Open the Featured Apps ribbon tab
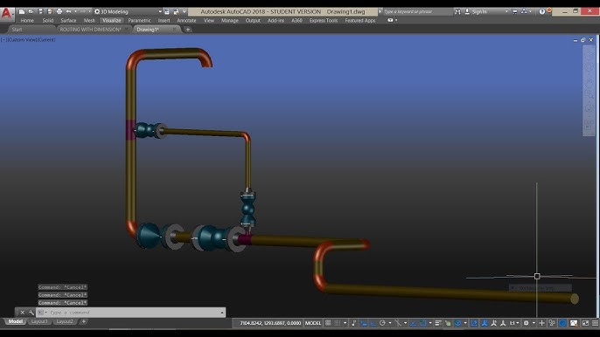 coord(360,21)
